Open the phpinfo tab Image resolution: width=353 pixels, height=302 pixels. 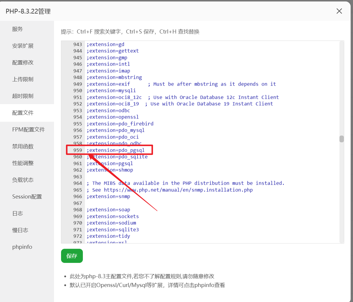coord(22,247)
